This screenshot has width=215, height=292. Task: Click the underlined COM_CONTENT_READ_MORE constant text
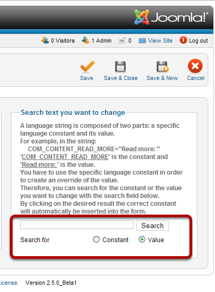coord(65,157)
